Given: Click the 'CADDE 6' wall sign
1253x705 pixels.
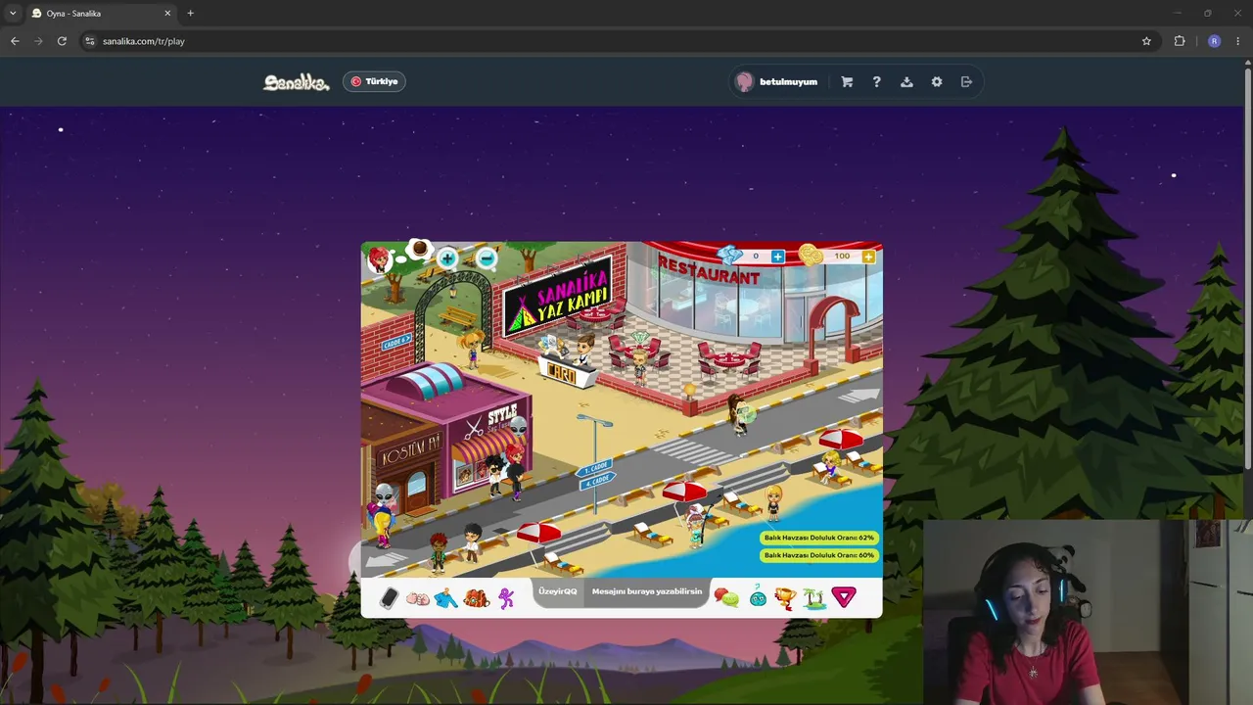Looking at the screenshot, I should (x=395, y=341).
